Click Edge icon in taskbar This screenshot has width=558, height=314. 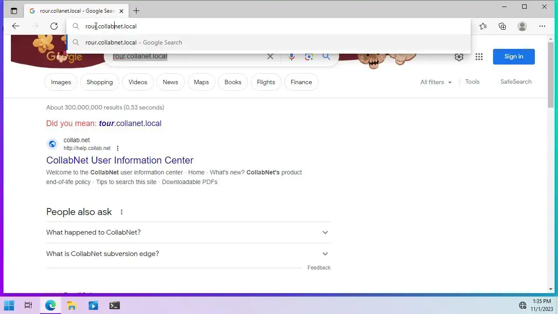(51, 305)
